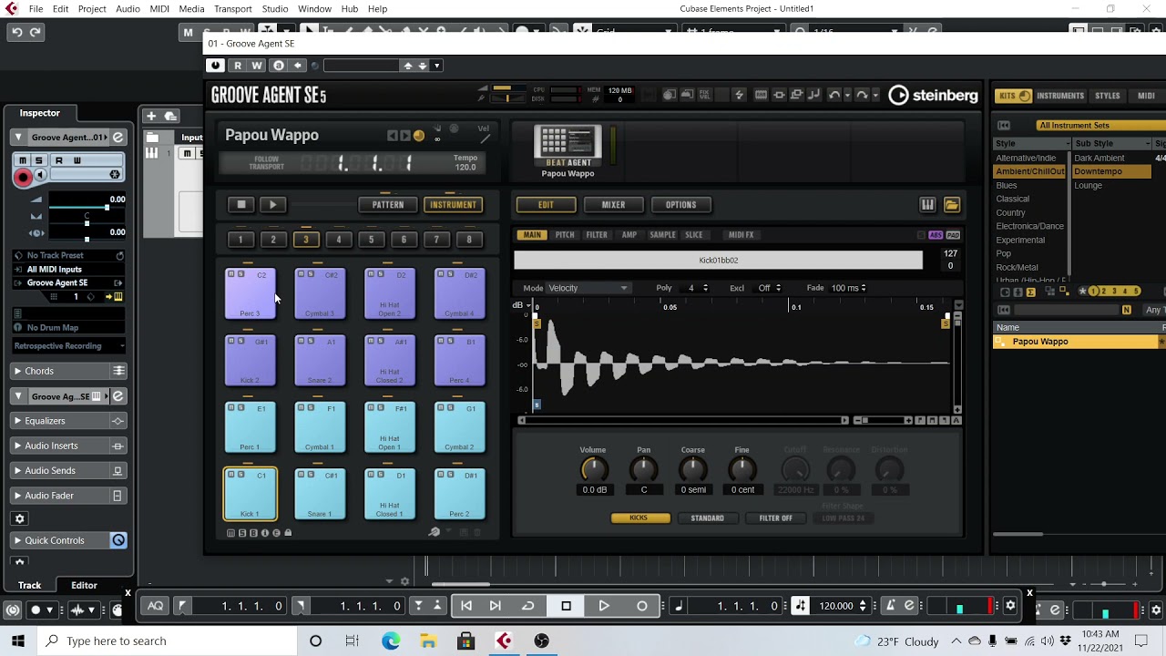Click the Add Track plus icon
This screenshot has height=656, width=1166.
[151, 116]
